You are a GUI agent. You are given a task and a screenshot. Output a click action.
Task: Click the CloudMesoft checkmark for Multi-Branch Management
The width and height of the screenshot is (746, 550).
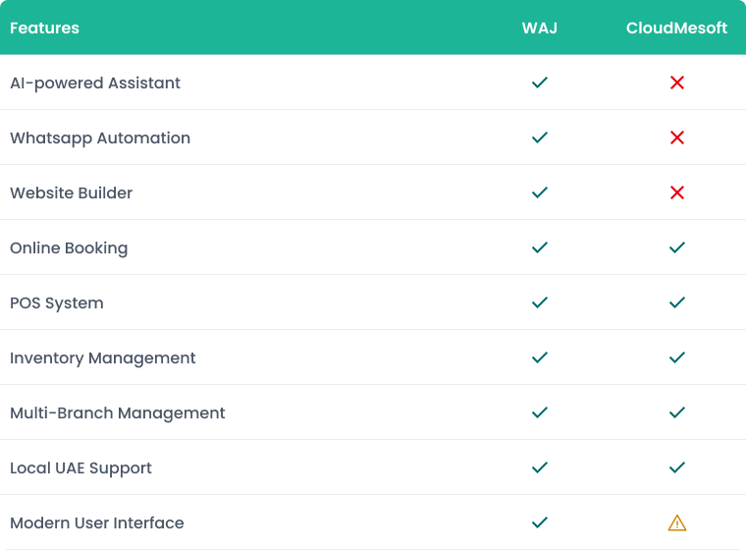[x=677, y=412]
